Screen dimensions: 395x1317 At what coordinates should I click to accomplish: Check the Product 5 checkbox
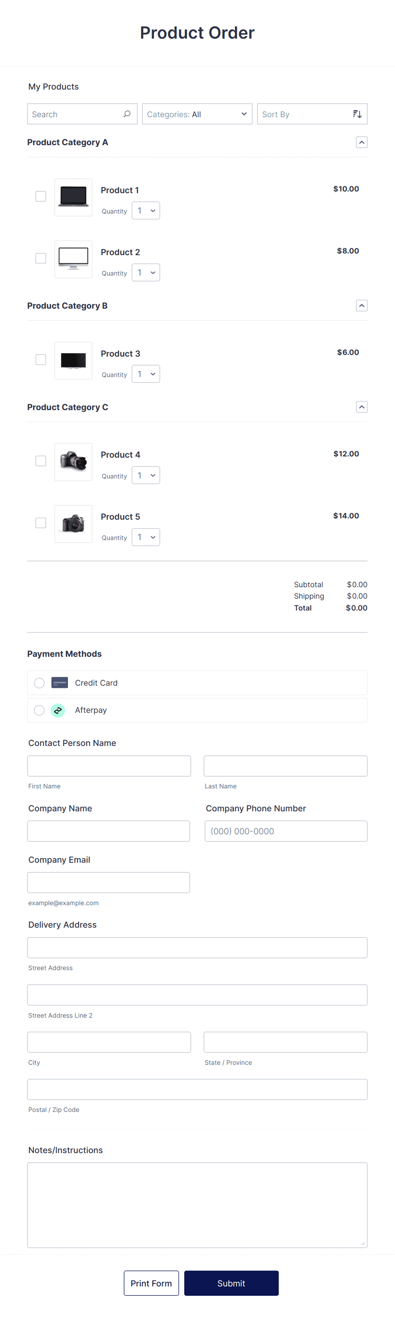click(40, 523)
